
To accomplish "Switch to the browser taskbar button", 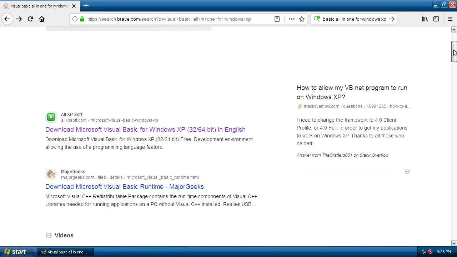I will tap(65, 252).
